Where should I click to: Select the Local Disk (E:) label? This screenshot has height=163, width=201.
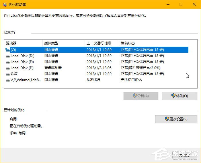(x=22, y=62)
